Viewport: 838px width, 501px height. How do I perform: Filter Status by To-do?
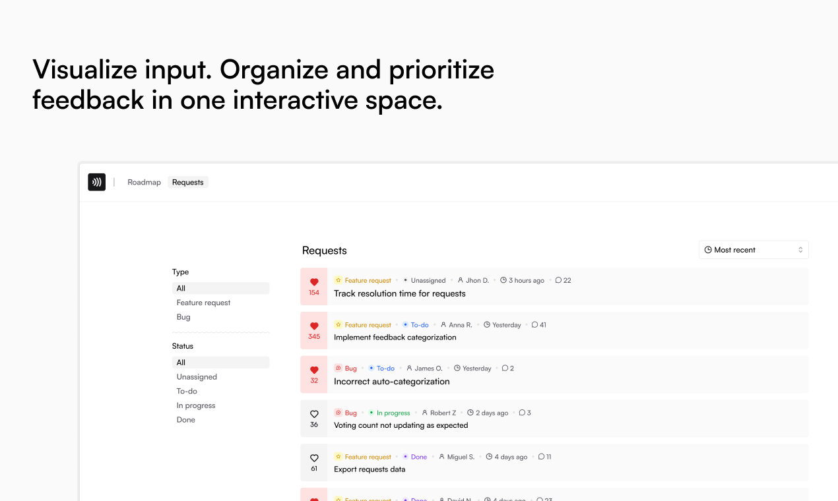187,391
